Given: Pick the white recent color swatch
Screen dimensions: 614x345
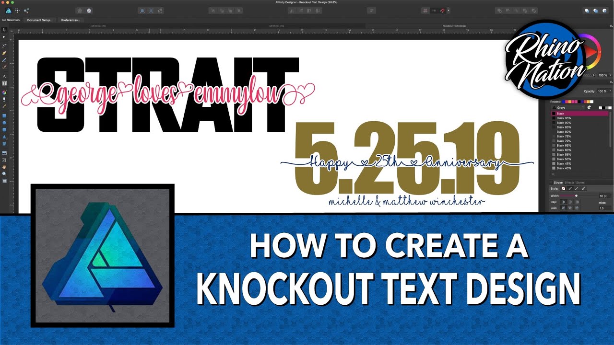Looking at the screenshot, I should [x=591, y=102].
